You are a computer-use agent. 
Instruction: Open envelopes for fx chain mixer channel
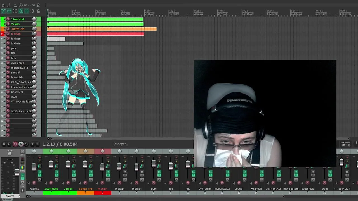(x=108, y=180)
